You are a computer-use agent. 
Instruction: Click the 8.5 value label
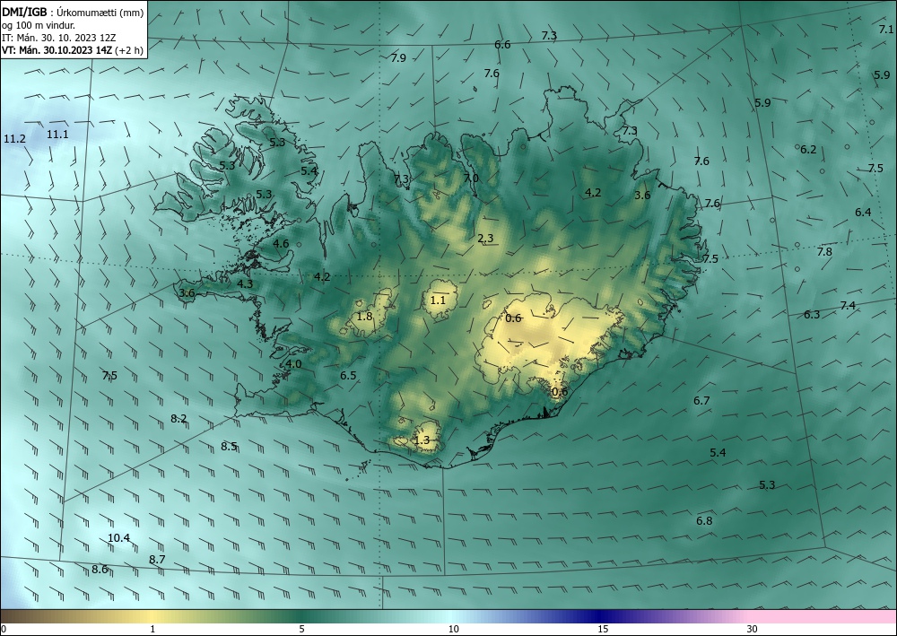229,446
